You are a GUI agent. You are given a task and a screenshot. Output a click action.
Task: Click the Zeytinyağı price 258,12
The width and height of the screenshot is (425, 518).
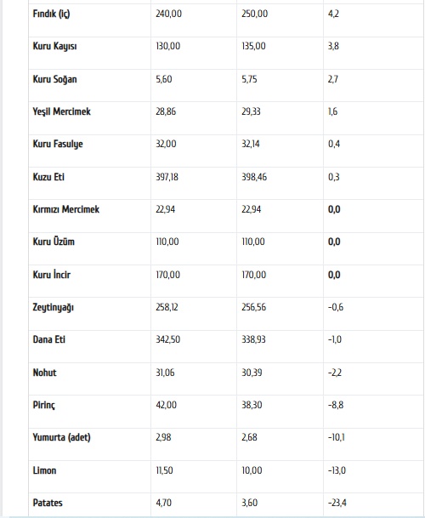pos(167,307)
